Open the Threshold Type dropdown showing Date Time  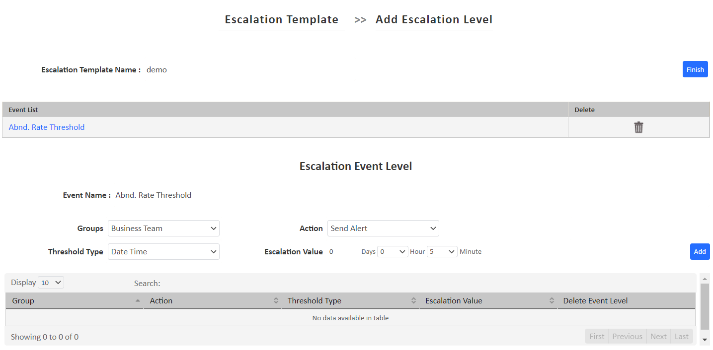coord(163,251)
